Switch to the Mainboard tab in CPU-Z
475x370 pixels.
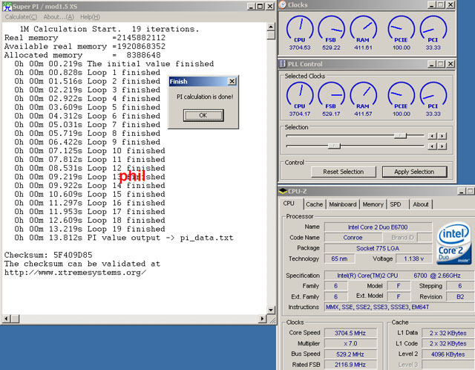click(343, 204)
